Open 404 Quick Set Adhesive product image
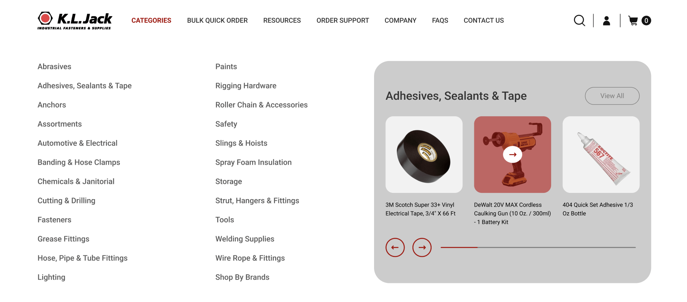The width and height of the screenshot is (687, 302). tap(601, 155)
